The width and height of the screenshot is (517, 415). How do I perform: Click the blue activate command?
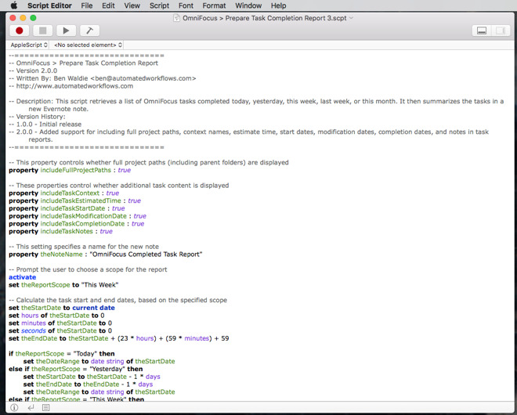(x=23, y=277)
